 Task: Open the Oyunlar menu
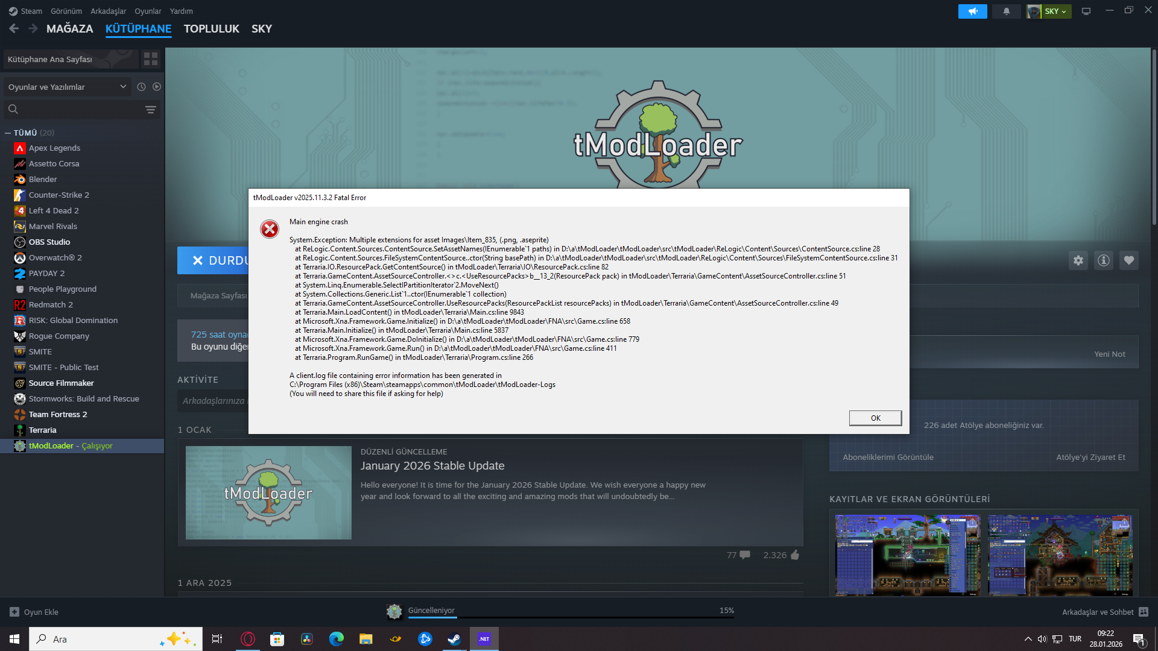[148, 11]
